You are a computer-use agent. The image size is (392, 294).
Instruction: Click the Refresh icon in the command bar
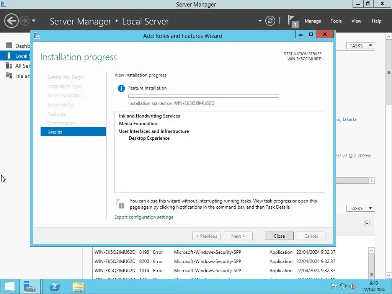(270, 21)
